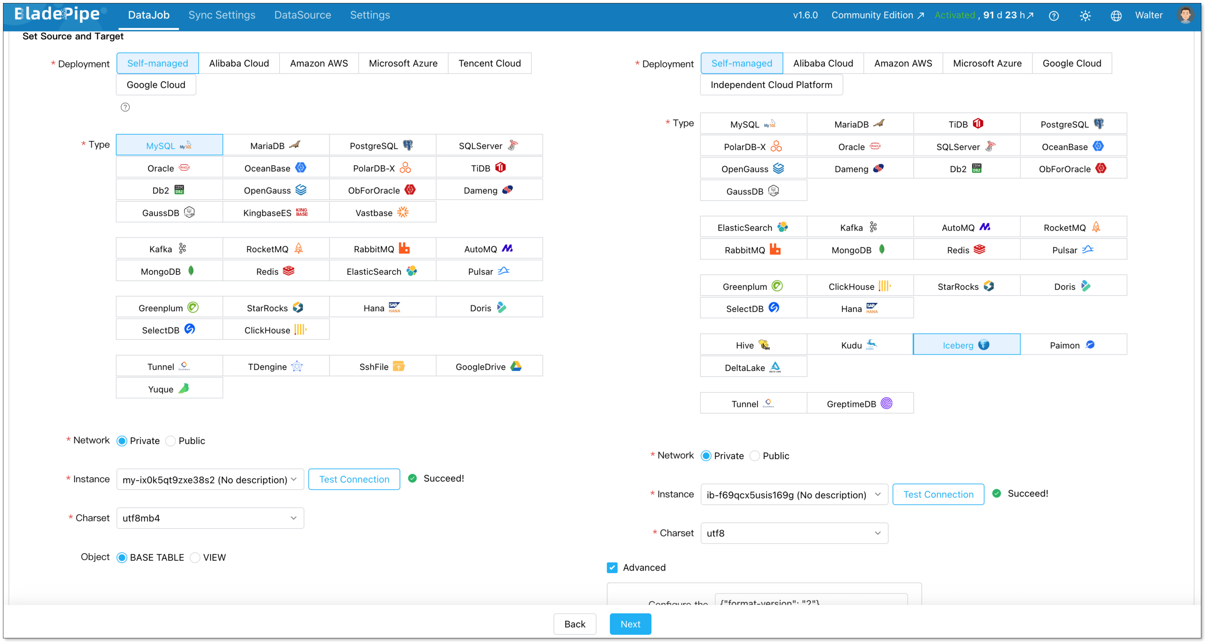Viewport: 1206px width, 643px height.
Task: Open the Sync Settings tab
Action: [x=221, y=15]
